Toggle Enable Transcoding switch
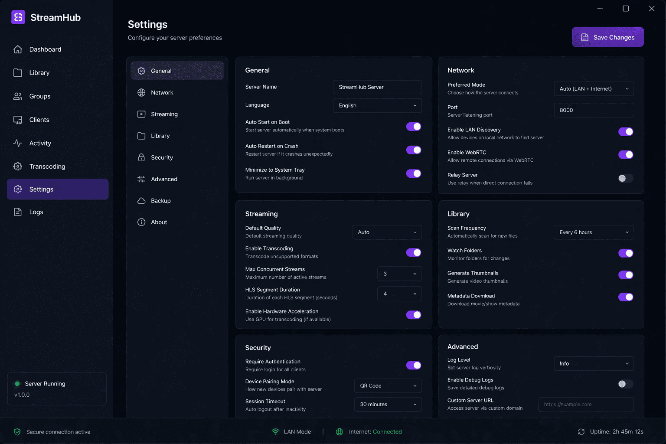 tap(414, 252)
